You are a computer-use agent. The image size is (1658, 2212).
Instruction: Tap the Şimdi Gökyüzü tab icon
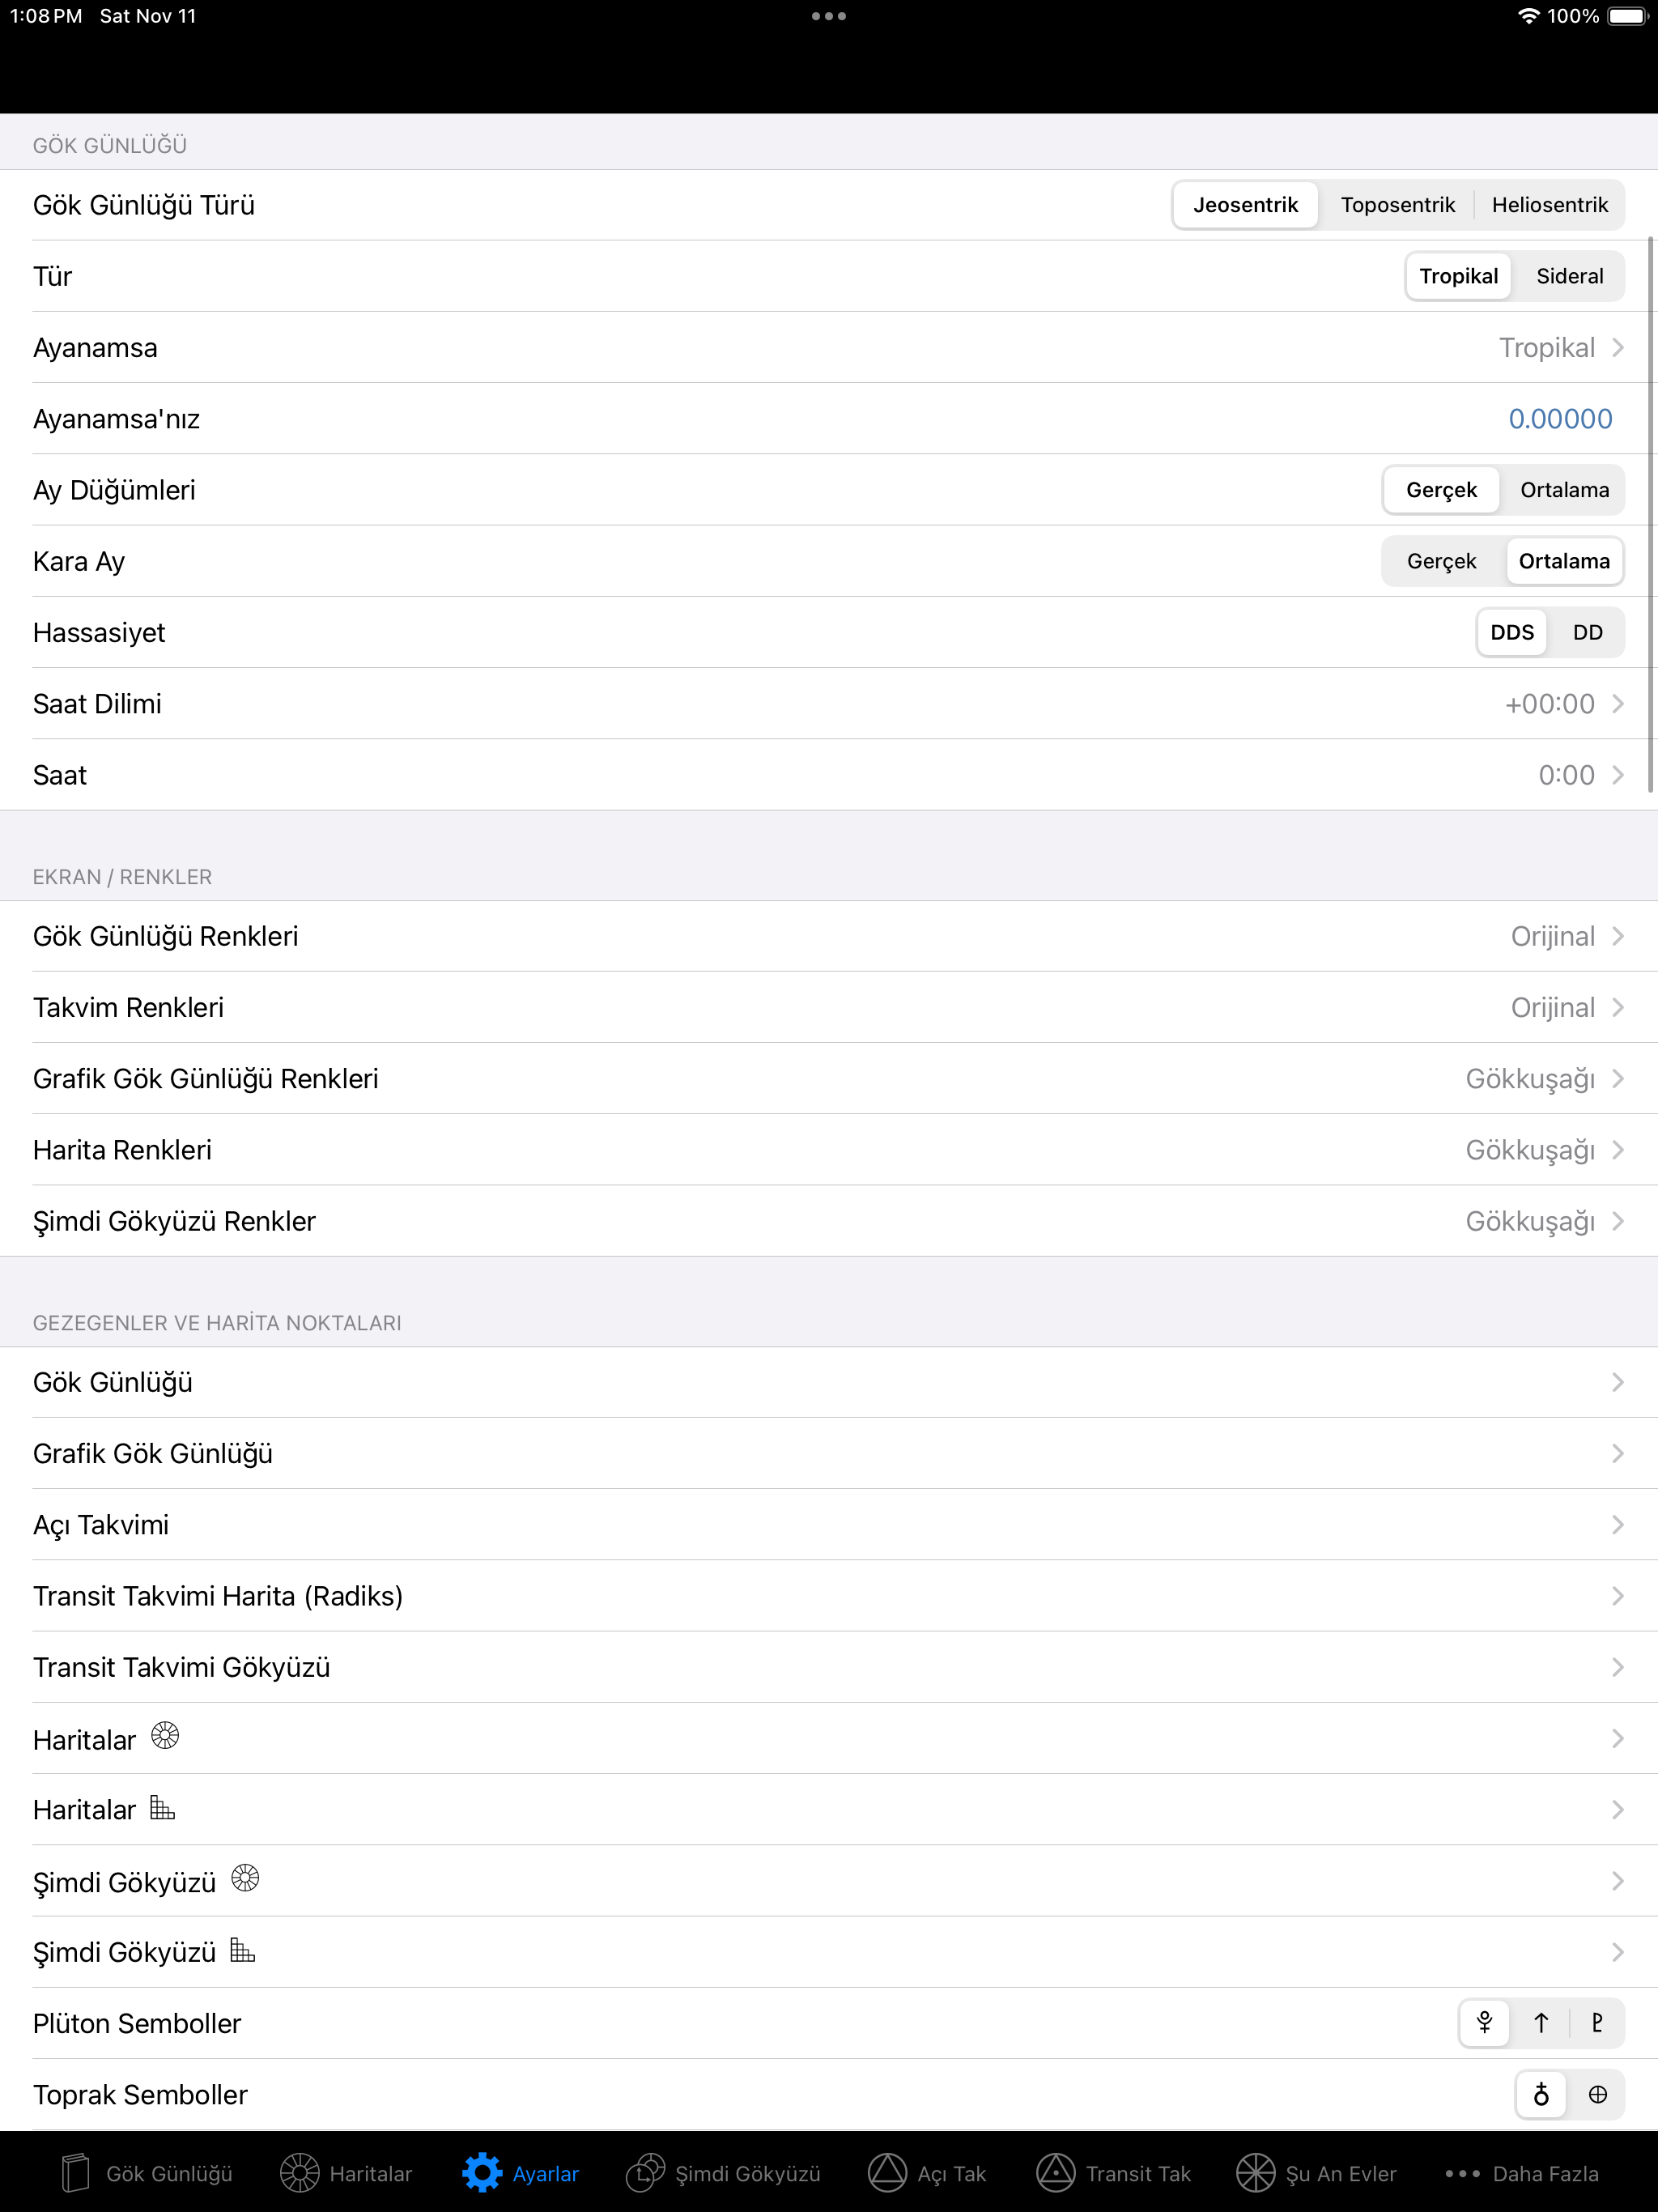[645, 2173]
